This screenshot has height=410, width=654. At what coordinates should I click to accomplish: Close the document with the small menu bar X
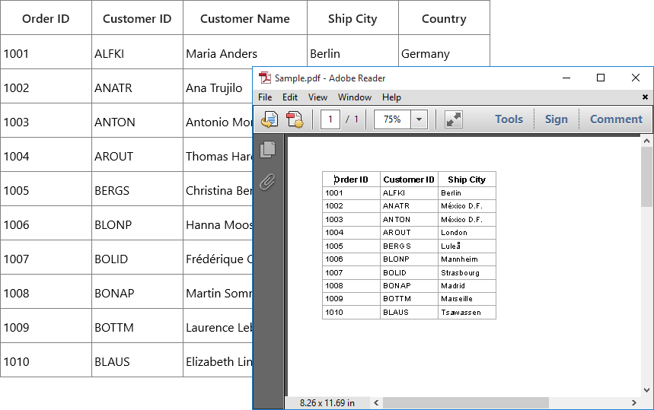(645, 97)
